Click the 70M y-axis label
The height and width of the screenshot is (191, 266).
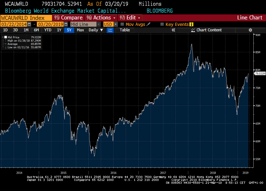click(x=258, y=106)
